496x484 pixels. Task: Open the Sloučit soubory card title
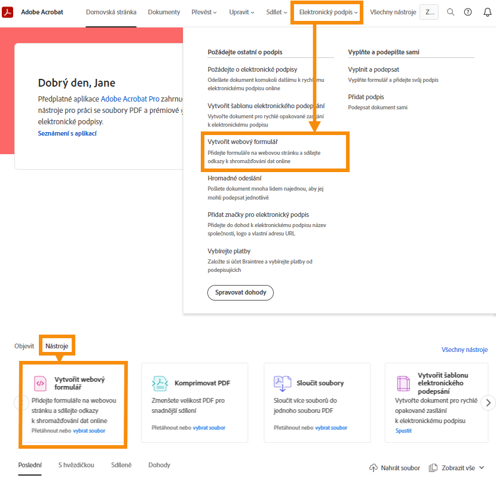point(320,383)
